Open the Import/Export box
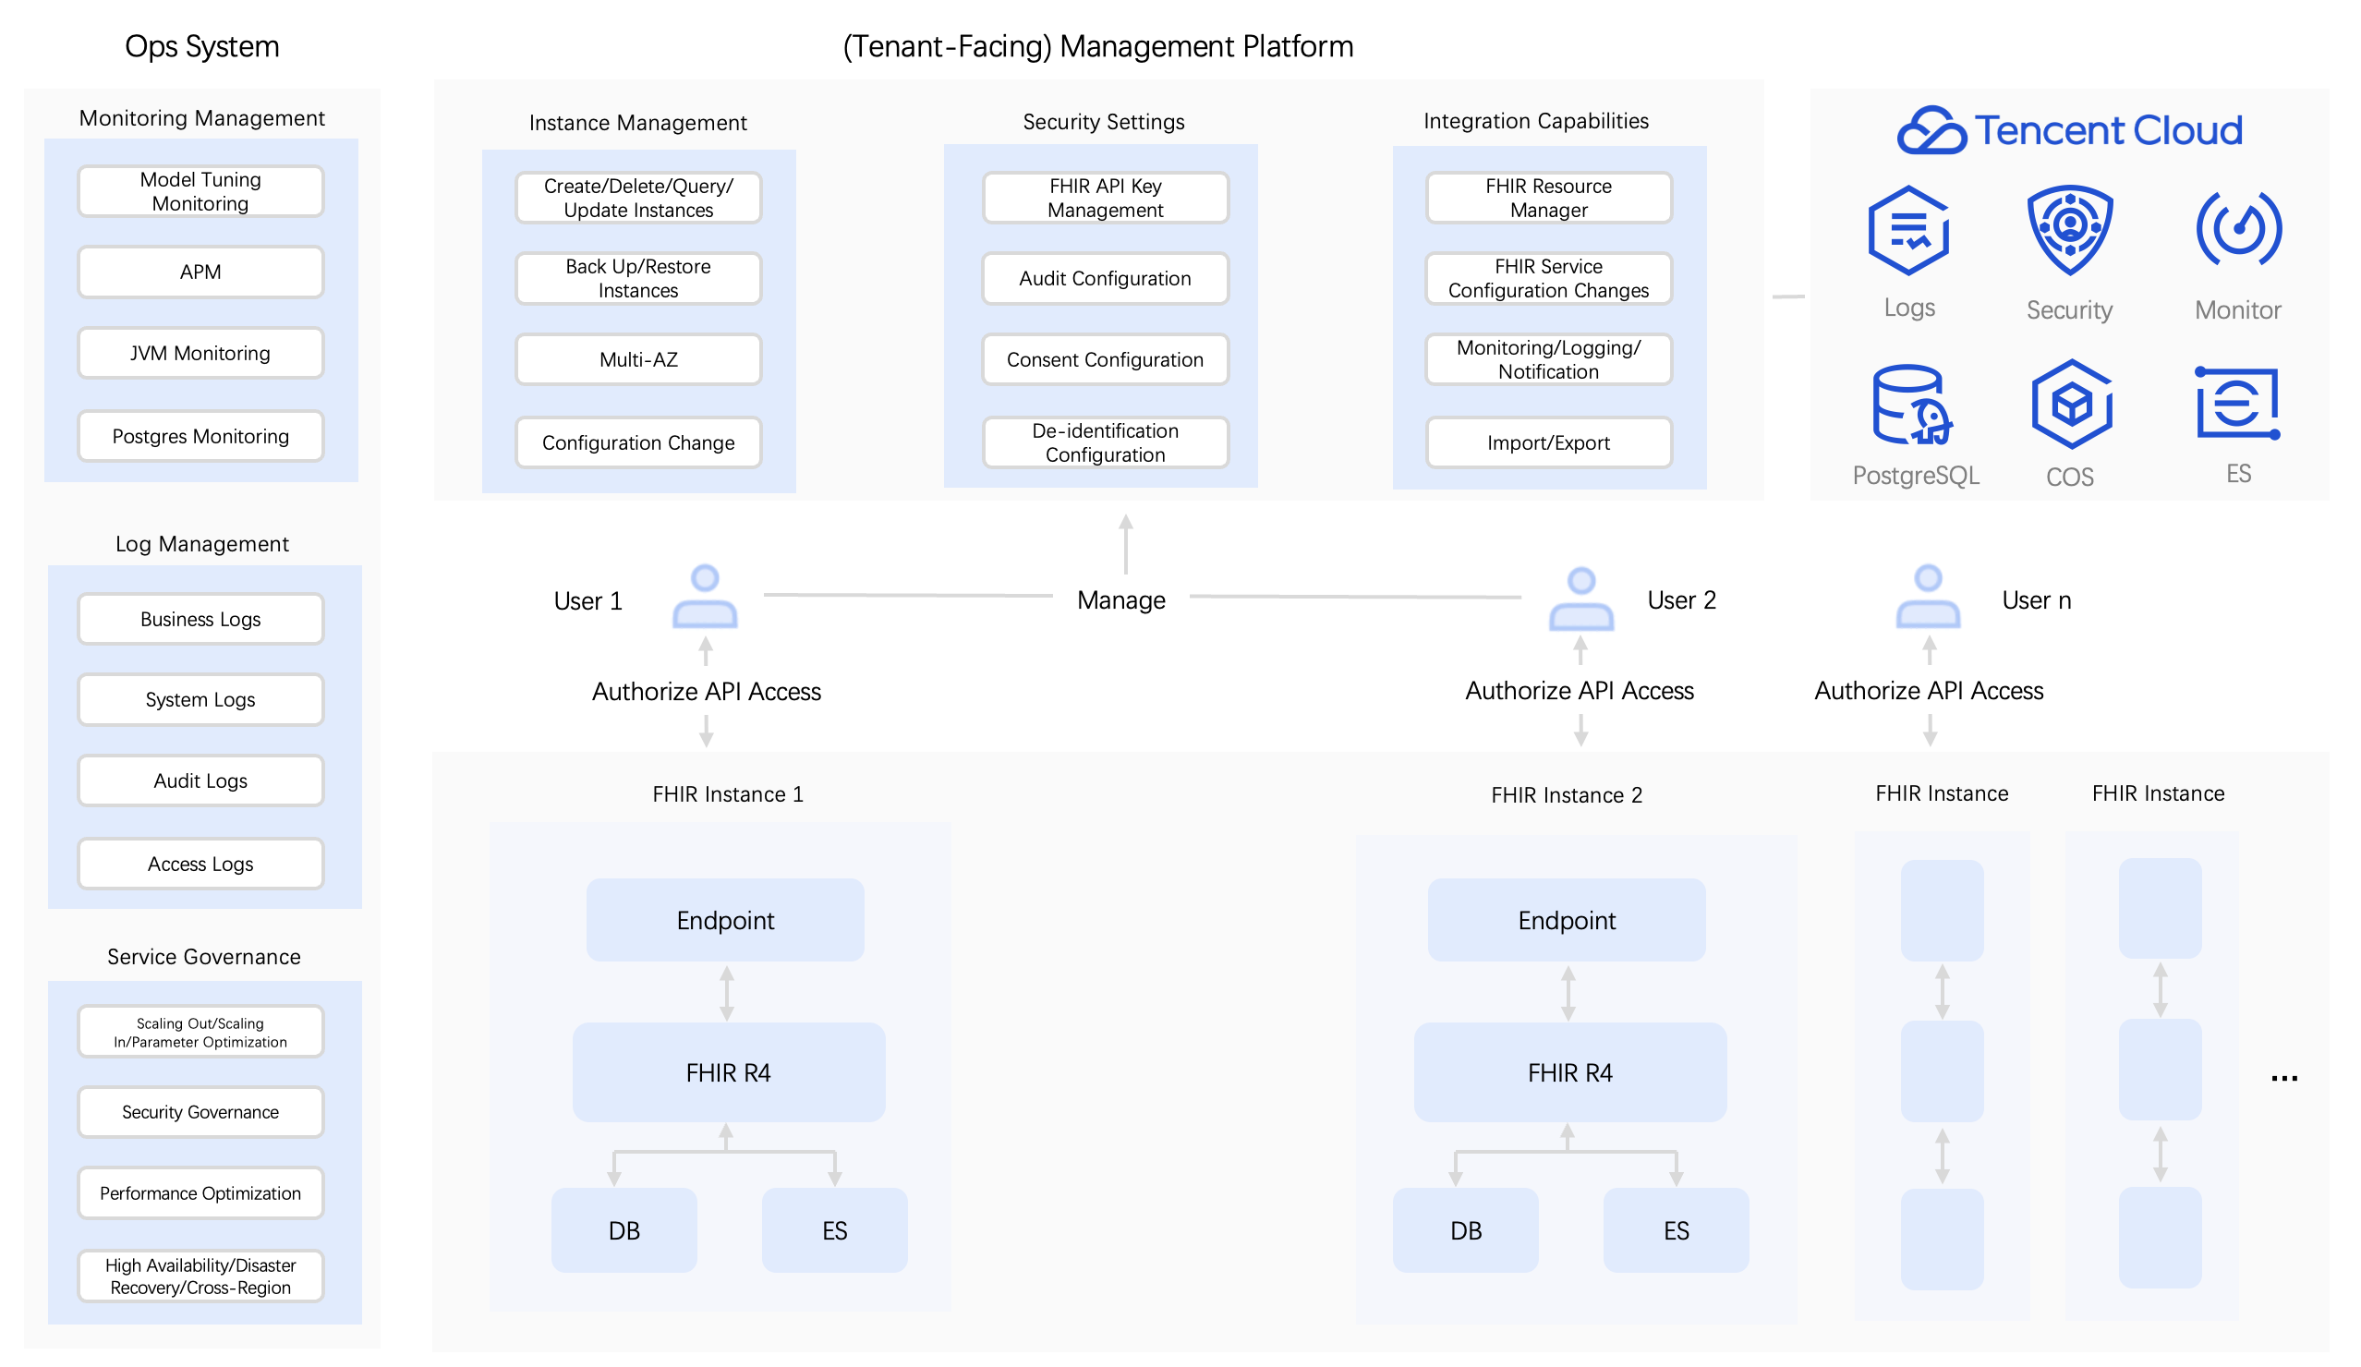The width and height of the screenshot is (2361, 1367). click(1549, 442)
